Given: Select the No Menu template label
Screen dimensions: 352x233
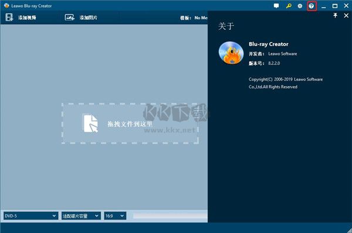Looking at the screenshot, I should pos(201,18).
